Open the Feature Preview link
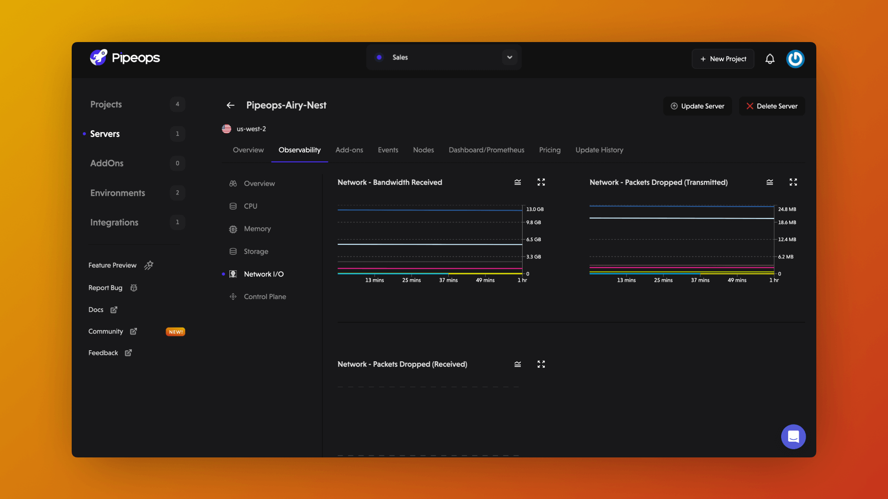 pos(112,265)
